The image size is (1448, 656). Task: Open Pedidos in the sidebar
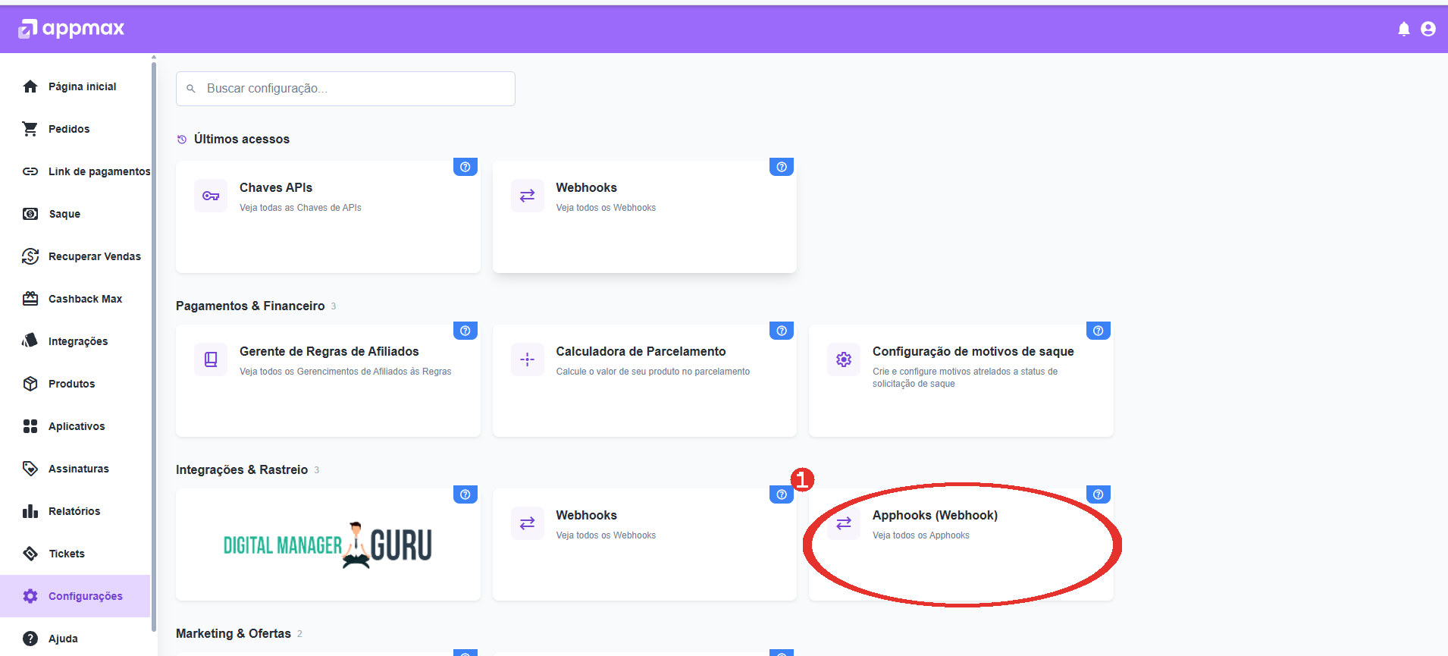coord(76,129)
